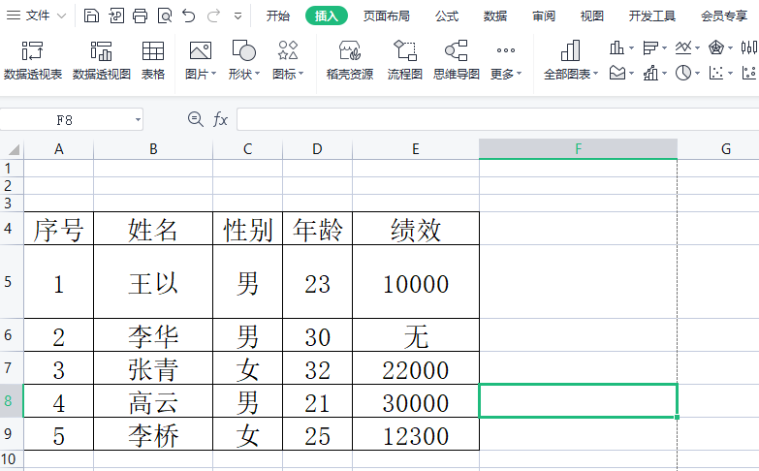Expand the Name Box dropdown arrow
This screenshot has height=471, width=759.
click(138, 119)
